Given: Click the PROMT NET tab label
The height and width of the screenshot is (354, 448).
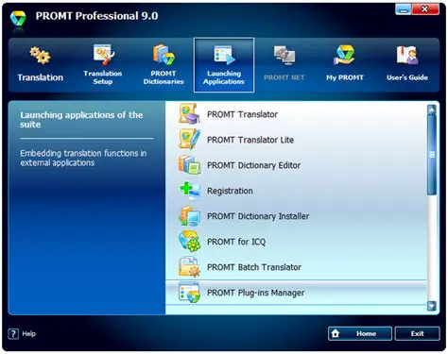Looking at the screenshot, I should tap(284, 77).
